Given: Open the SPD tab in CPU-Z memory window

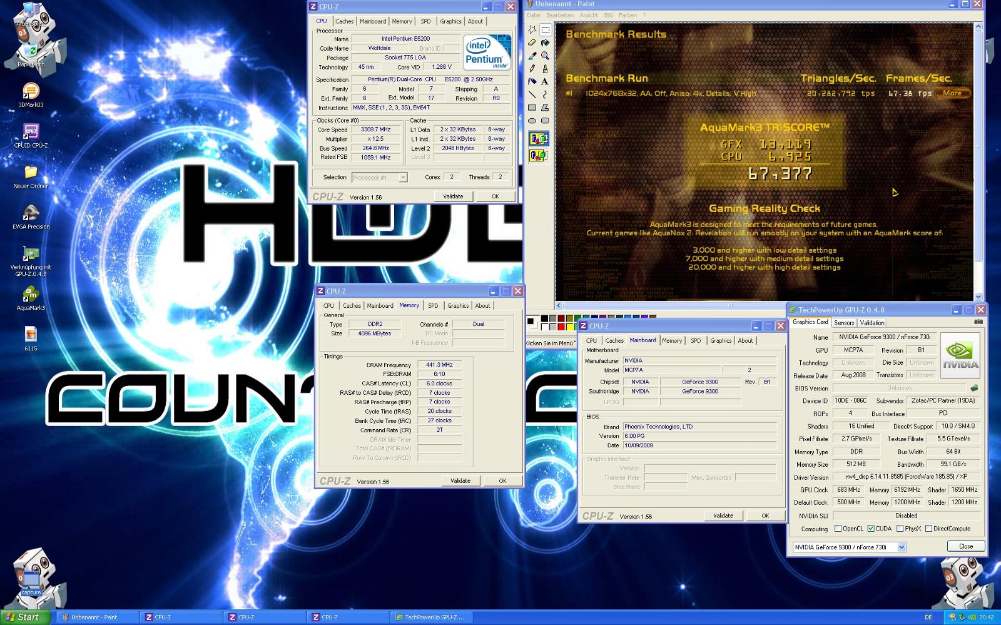Looking at the screenshot, I should coord(433,306).
